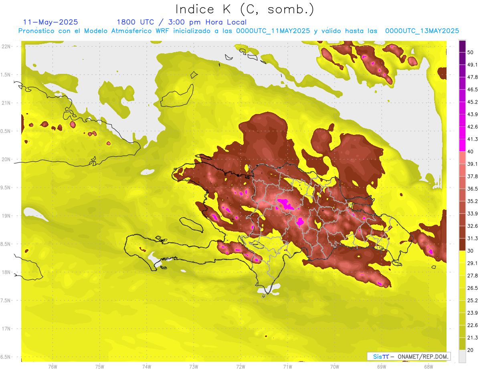Click the '31.3' colorbar value
The height and width of the screenshot is (372, 481).
[473, 238]
